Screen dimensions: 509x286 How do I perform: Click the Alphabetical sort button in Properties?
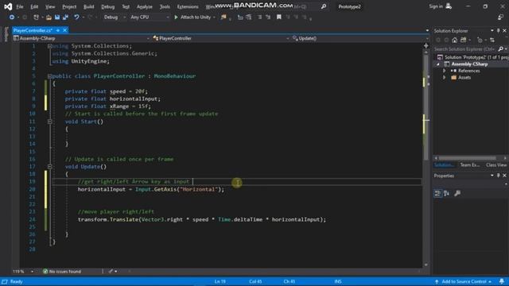[x=447, y=194]
